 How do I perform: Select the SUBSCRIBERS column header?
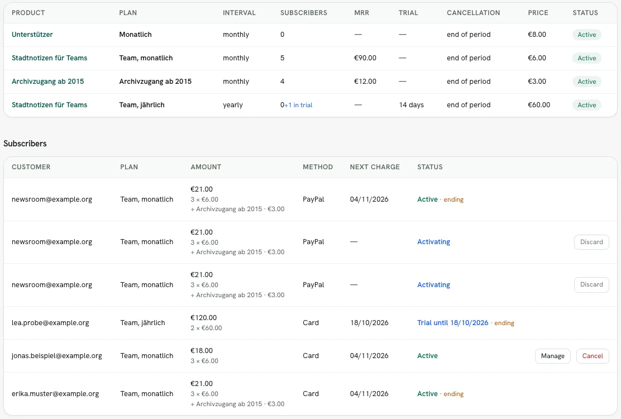(304, 13)
